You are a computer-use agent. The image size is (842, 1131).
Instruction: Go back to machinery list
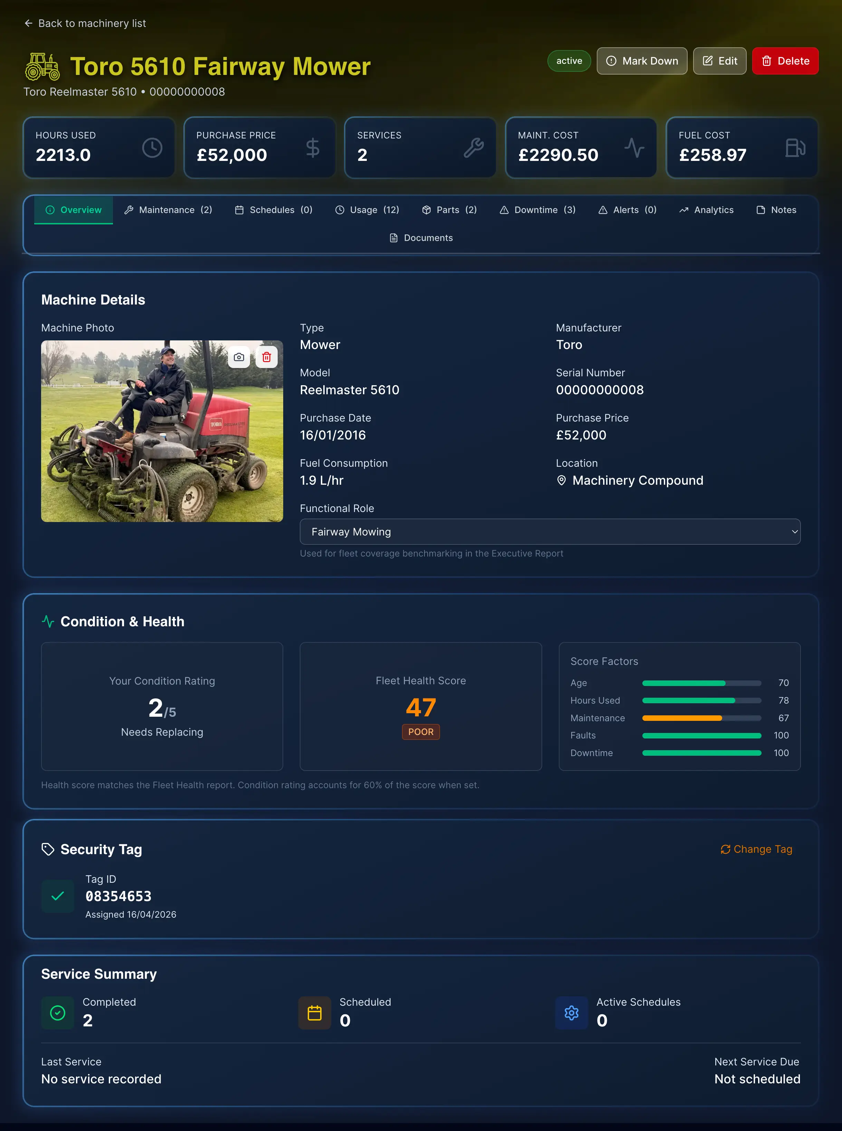point(85,23)
